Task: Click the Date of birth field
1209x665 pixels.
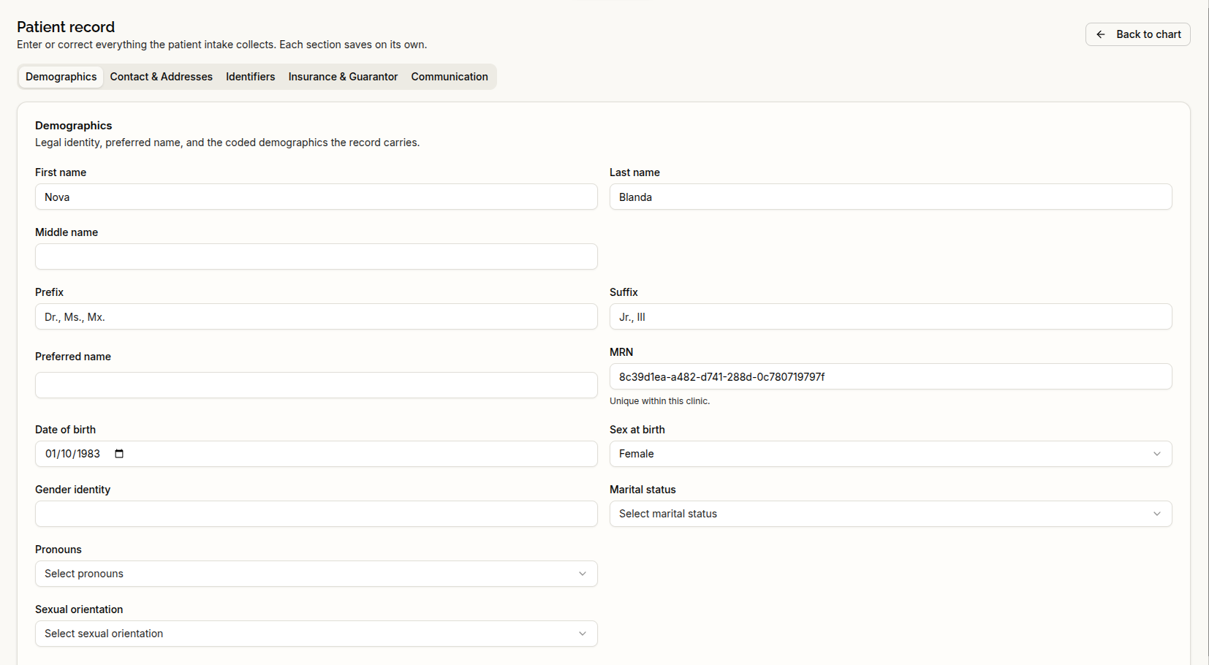Action: (x=316, y=454)
